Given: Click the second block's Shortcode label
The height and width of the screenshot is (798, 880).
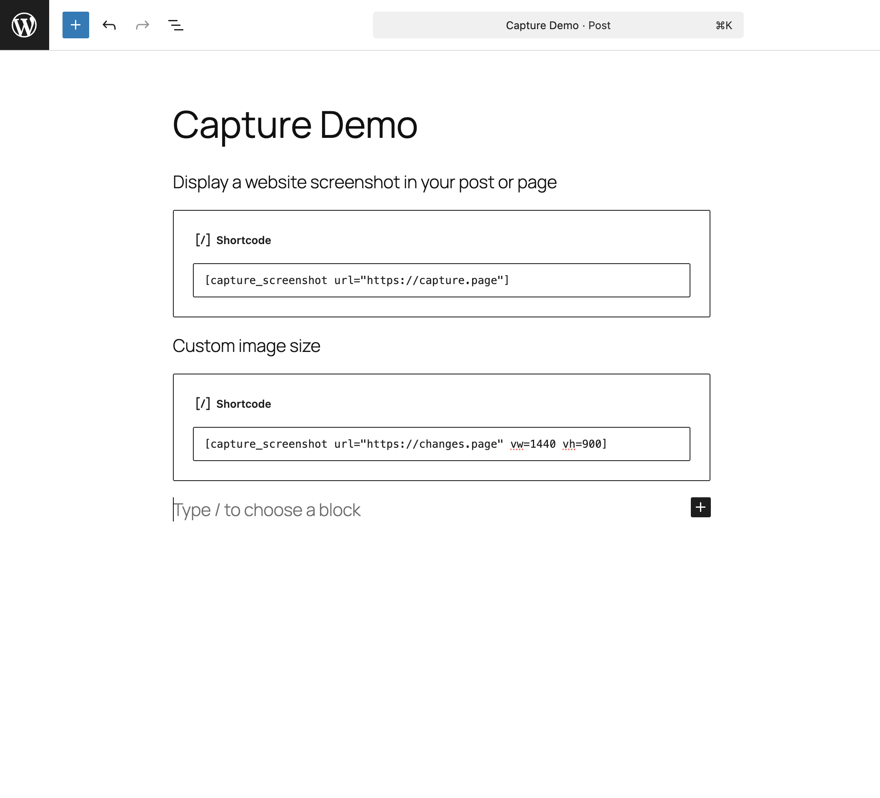Looking at the screenshot, I should [243, 404].
